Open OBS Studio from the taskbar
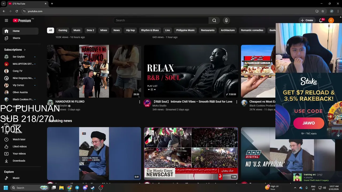This screenshot has width=342, height=192. click(x=100, y=188)
